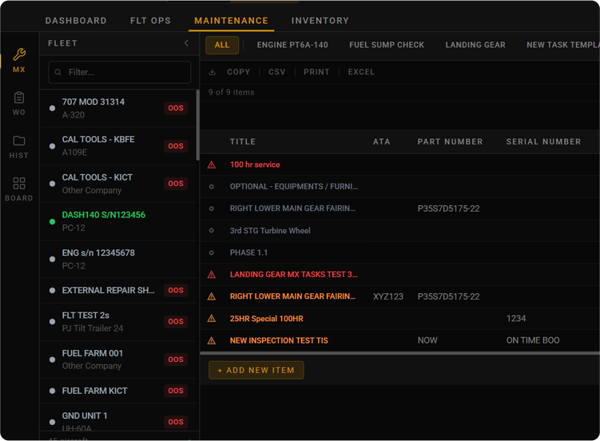600x441 pixels.
Task: Select FLT TEST 2s entry
Action: [x=118, y=322]
